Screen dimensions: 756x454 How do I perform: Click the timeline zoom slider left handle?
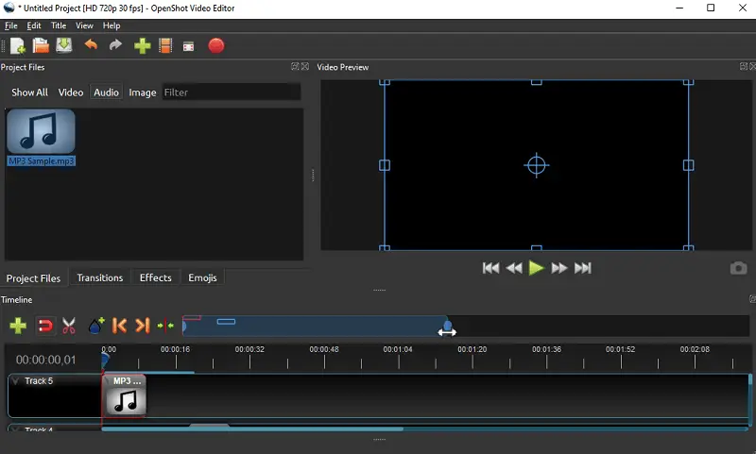(184, 327)
